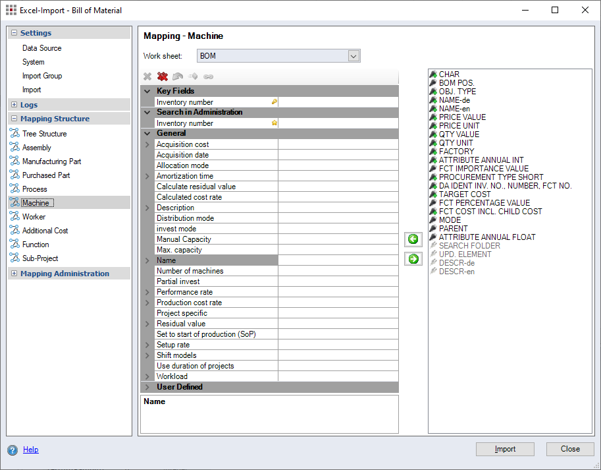Screen dimensions: 601x470
Task: Click the chain link toolbar icon
Action: click(208, 76)
